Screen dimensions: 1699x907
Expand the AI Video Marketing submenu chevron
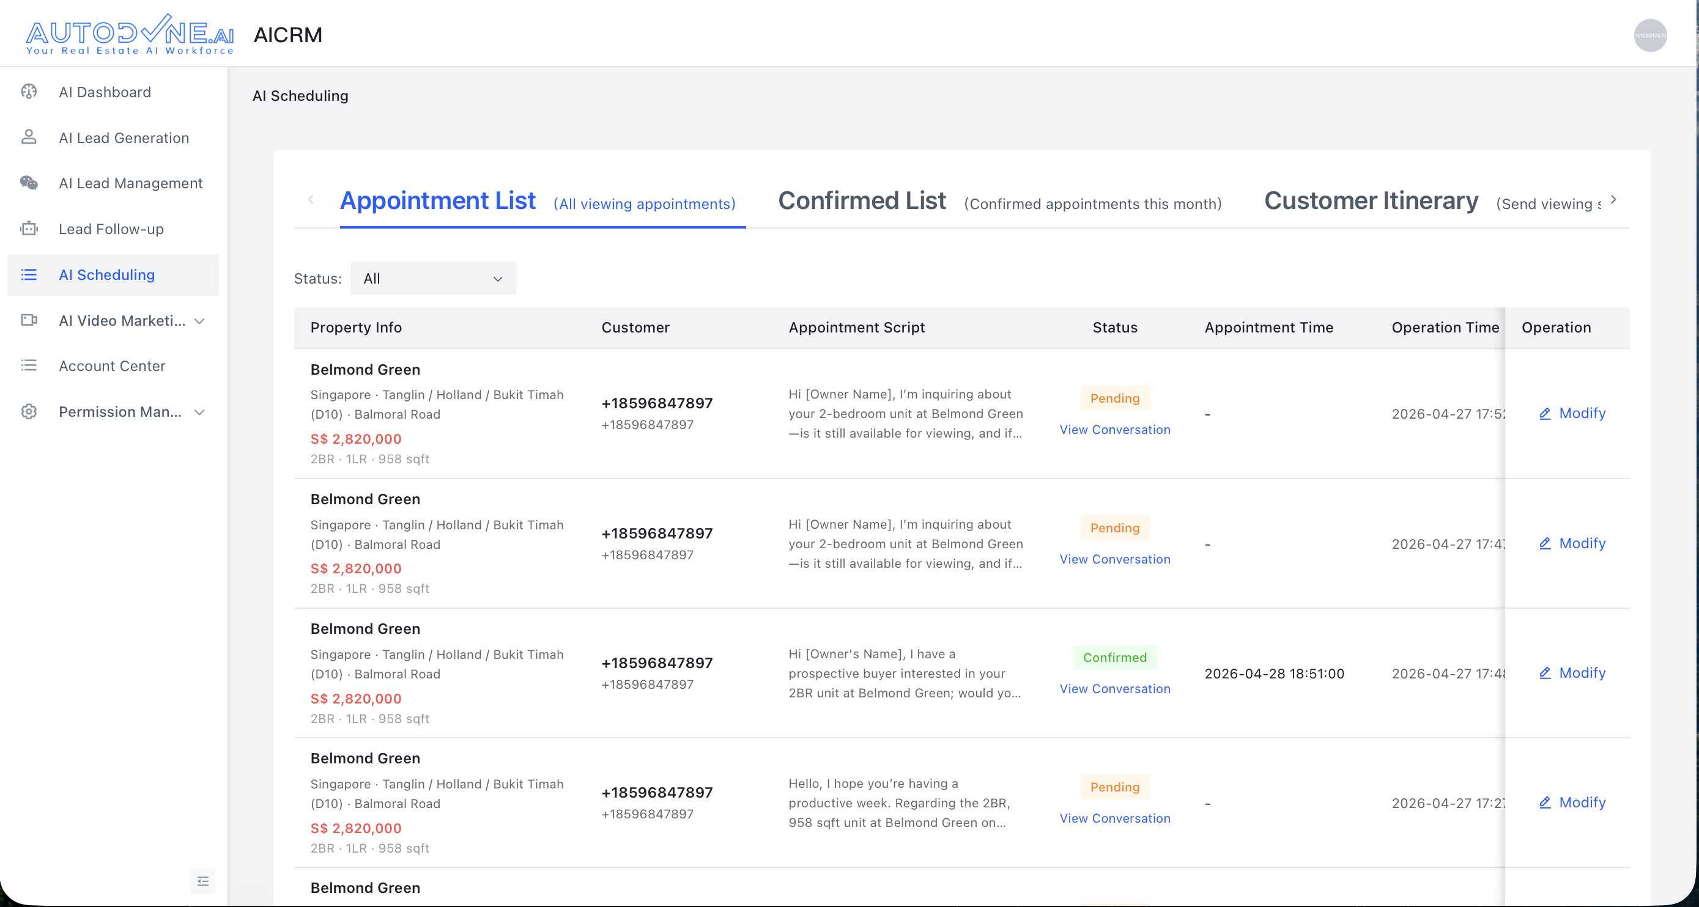[200, 321]
